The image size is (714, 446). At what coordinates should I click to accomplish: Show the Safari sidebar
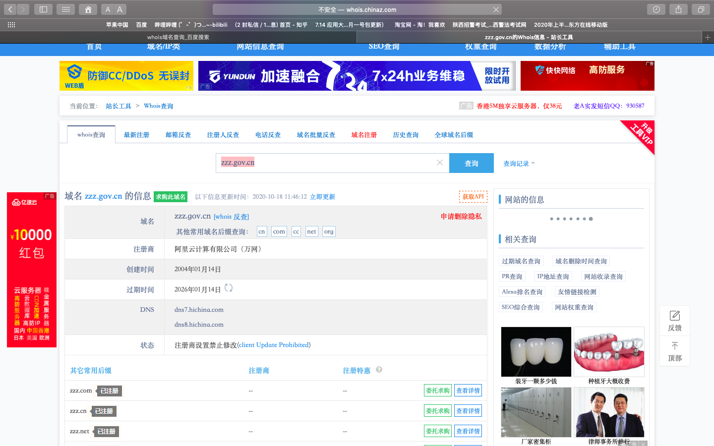point(43,9)
